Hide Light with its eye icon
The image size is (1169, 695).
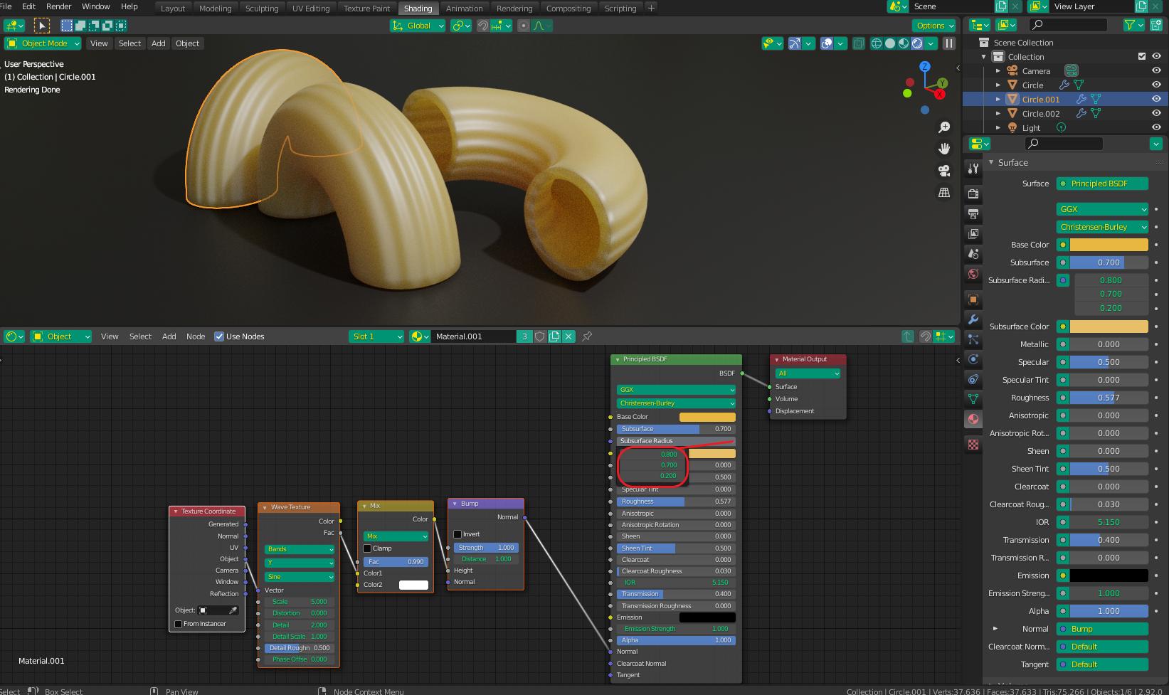tap(1156, 128)
